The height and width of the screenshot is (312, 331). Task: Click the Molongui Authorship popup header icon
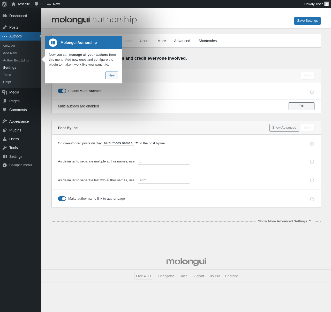pos(53,43)
